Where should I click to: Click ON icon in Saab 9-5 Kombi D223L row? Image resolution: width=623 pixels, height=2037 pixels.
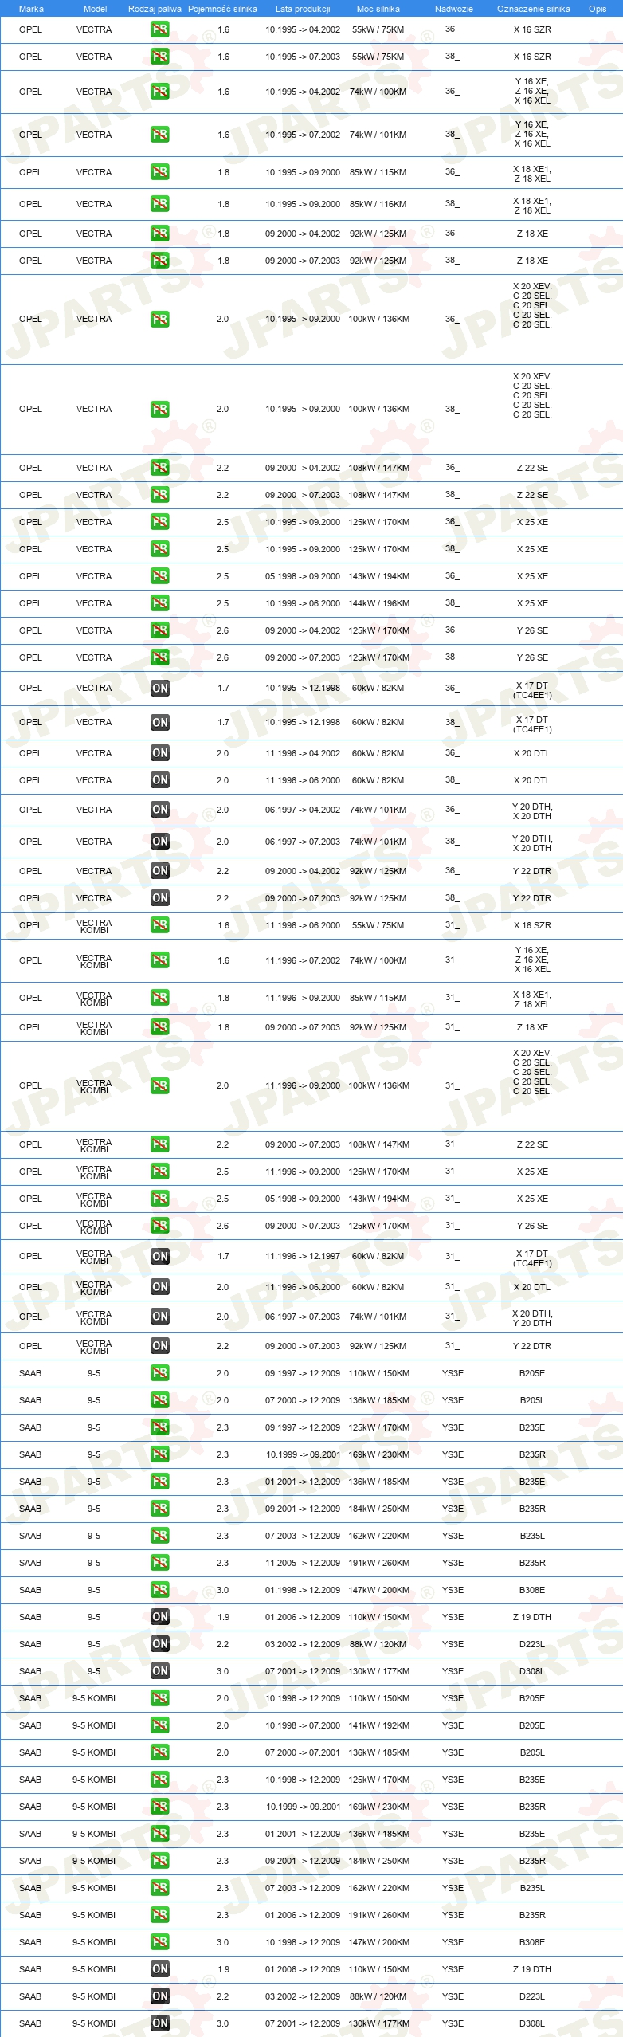[x=159, y=1996]
